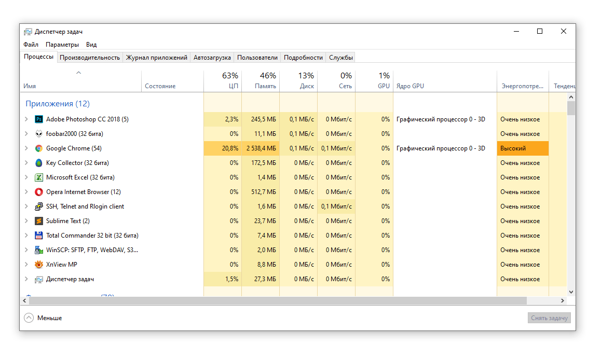Click the Снять задачу button
This screenshot has height=359, width=601.
click(x=549, y=318)
